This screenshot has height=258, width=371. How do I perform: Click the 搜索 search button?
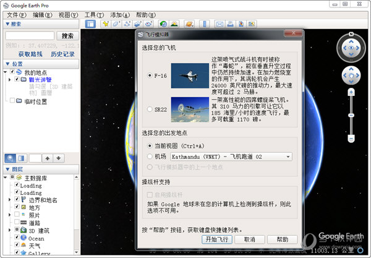(x=67, y=36)
